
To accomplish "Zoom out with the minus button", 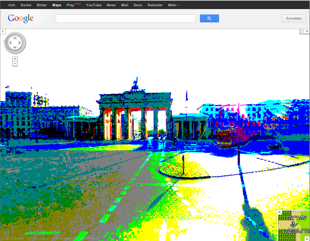I will 15,64.
